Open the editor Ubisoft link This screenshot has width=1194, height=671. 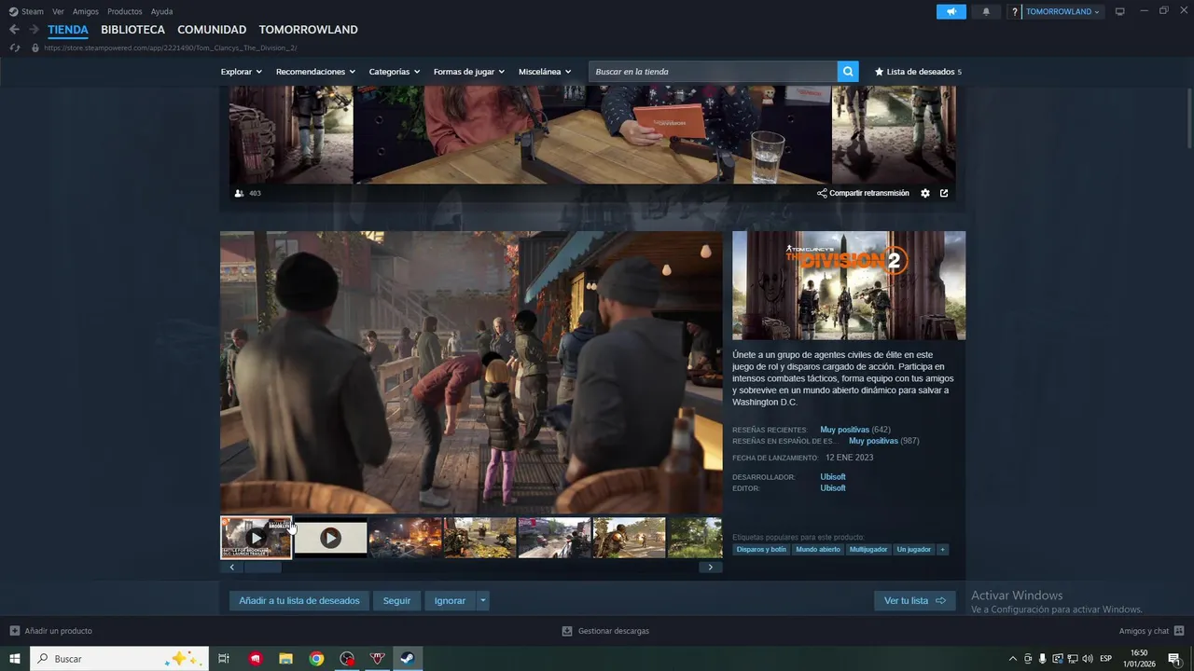(833, 488)
